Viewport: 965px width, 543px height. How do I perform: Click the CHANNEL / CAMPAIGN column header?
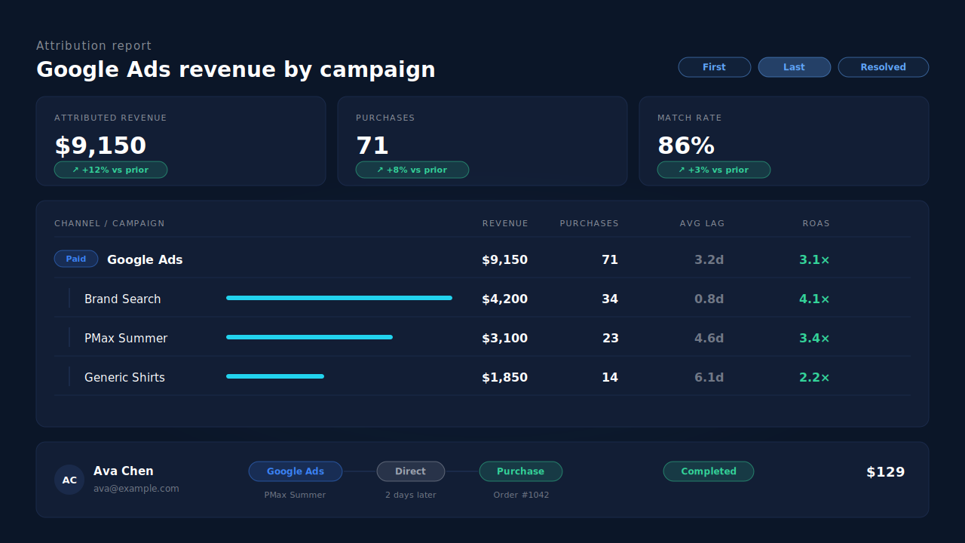tap(109, 223)
